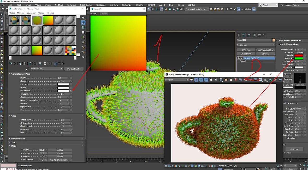Toggle Interpolate checkbox
The image size is (308, 170).
[285, 138]
